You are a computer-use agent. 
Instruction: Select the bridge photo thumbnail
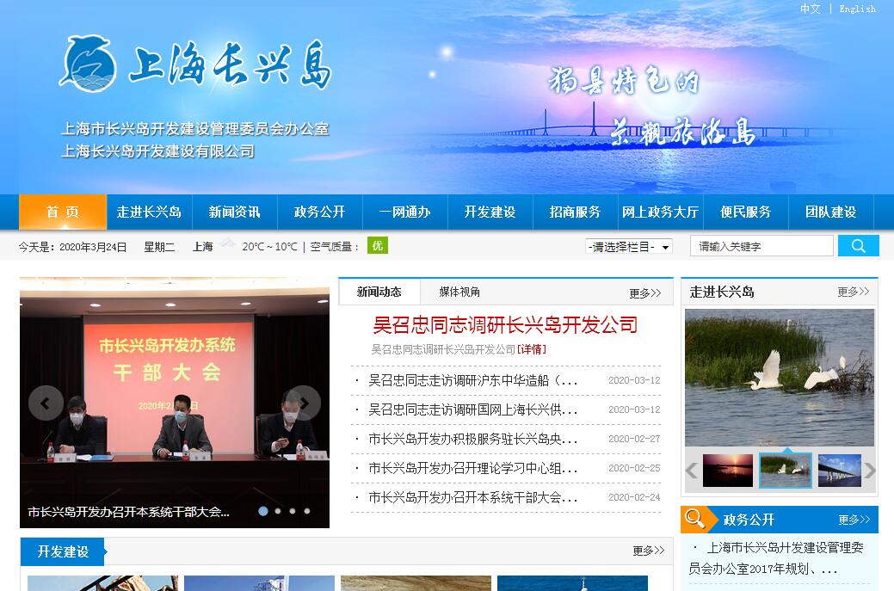(839, 471)
